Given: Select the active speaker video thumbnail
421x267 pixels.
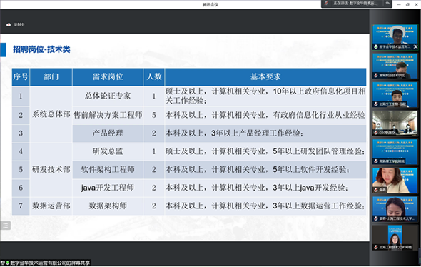Looking at the screenshot, I should pyautogui.click(x=395, y=37).
